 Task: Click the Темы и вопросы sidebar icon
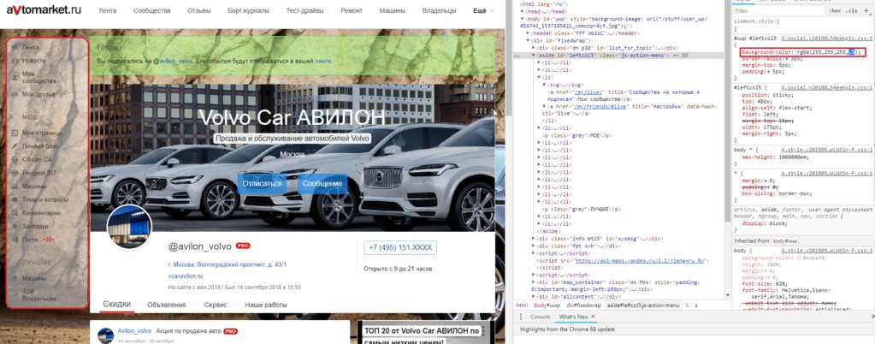point(14,199)
